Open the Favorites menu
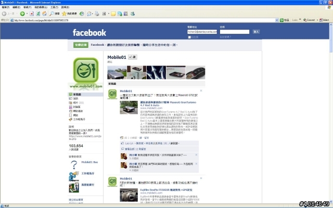Viewport: 333px width, 208px height. pyautogui.click(x=41, y=7)
